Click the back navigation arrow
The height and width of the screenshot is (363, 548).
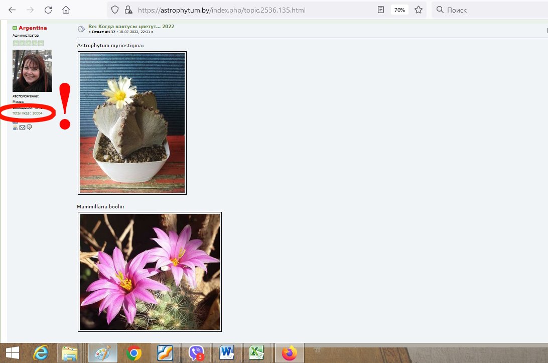(12, 10)
